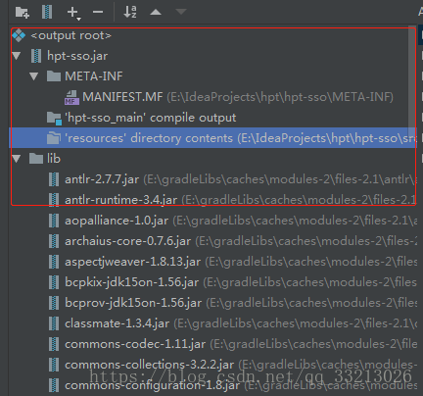The width and height of the screenshot is (423, 396).
Task: Click the hpt-sso.jar archive icon
Action: pos(36,56)
